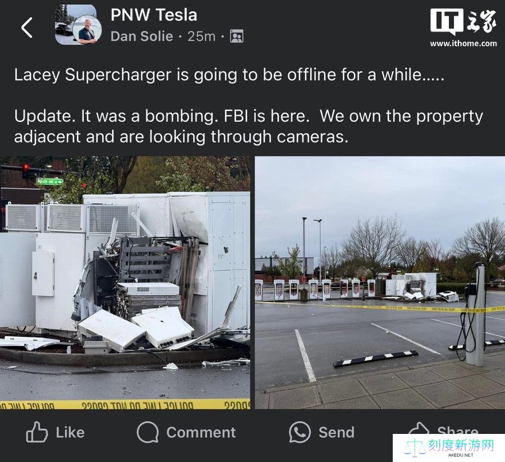Screen dimensions: 505x462
Task: Open the damaged charger cabinet photo
Action: click(125, 282)
